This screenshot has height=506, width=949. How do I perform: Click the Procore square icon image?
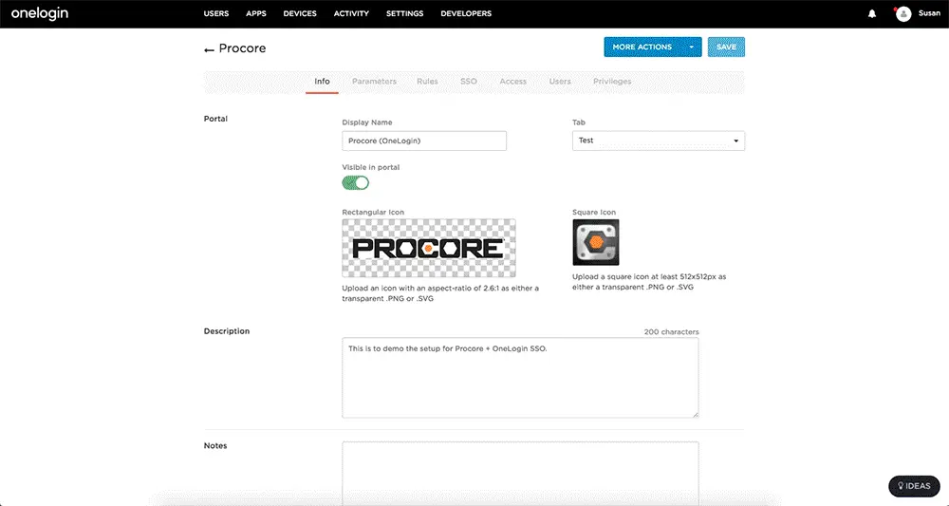[x=596, y=242]
